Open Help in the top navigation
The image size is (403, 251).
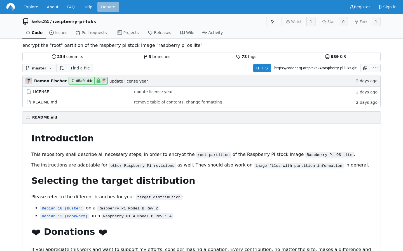(x=88, y=7)
